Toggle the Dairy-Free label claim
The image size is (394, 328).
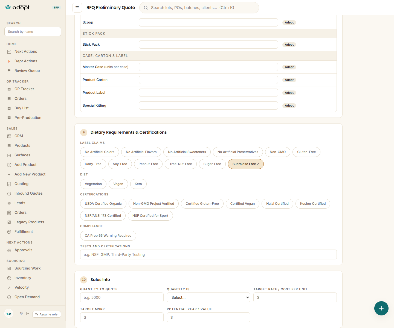93,164
